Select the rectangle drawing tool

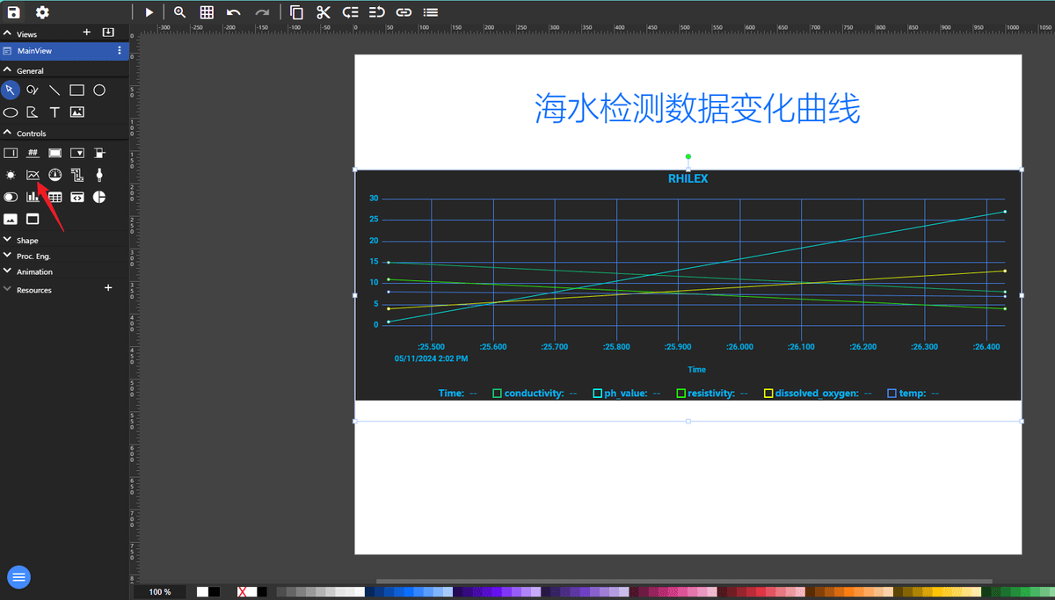76,90
